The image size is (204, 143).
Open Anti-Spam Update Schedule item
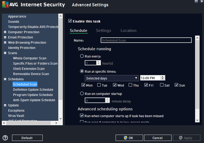[34, 100]
